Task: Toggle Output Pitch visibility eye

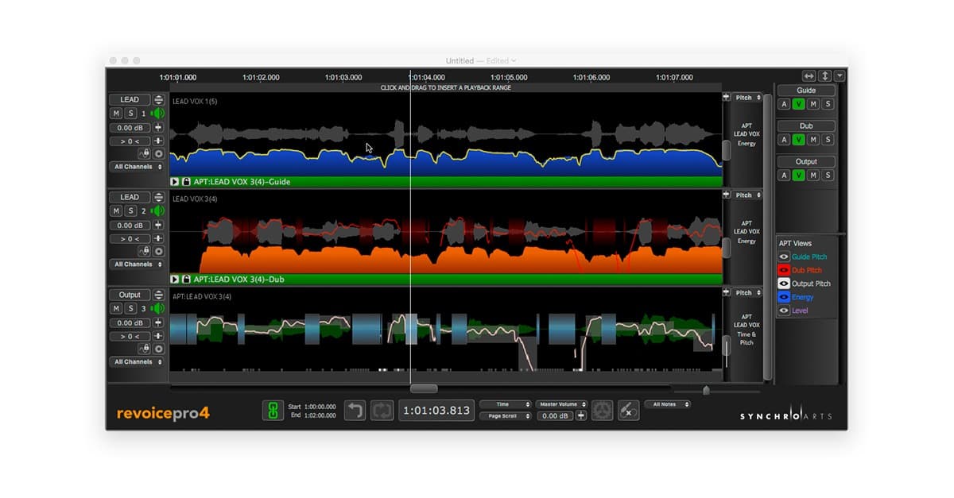Action: [x=784, y=284]
